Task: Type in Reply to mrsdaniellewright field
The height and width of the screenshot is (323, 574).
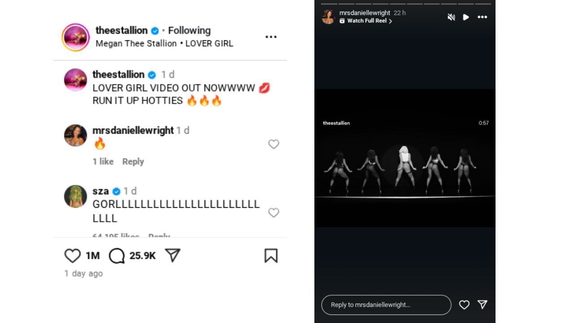Action: coord(386,305)
